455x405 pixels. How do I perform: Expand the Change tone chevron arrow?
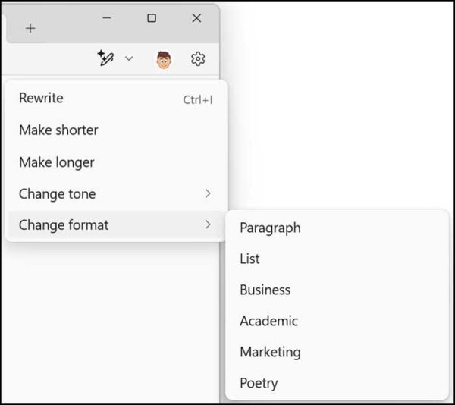point(208,193)
